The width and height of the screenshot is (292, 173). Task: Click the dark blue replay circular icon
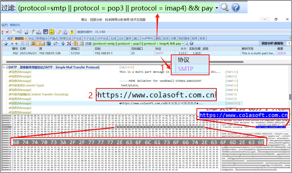[45, 32]
